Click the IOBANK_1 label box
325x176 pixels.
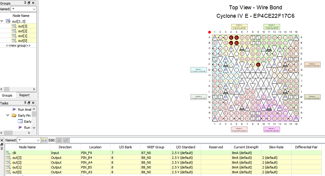click(x=199, y=70)
